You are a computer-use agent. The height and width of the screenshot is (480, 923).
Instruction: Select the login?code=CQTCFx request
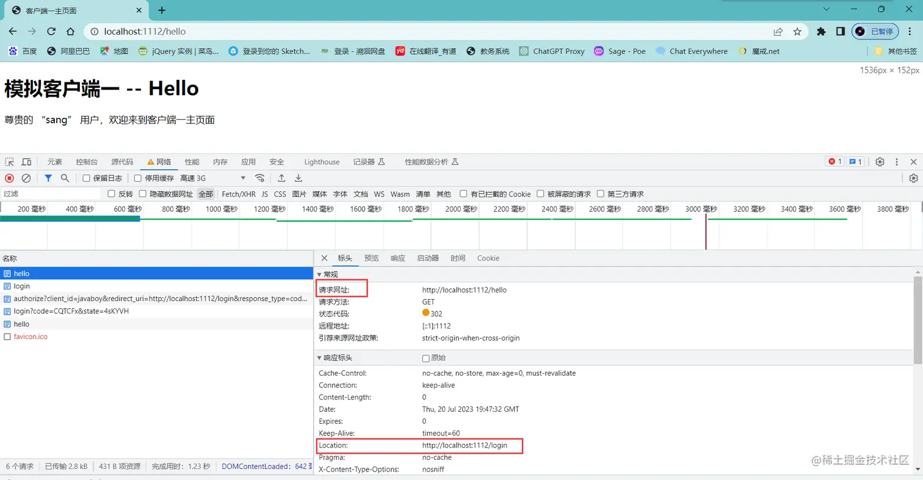[x=156, y=311]
